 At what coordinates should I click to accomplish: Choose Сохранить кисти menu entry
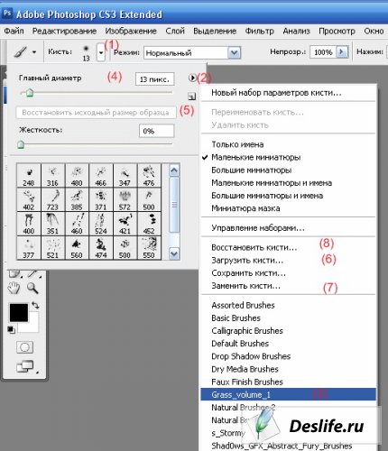click(288, 273)
